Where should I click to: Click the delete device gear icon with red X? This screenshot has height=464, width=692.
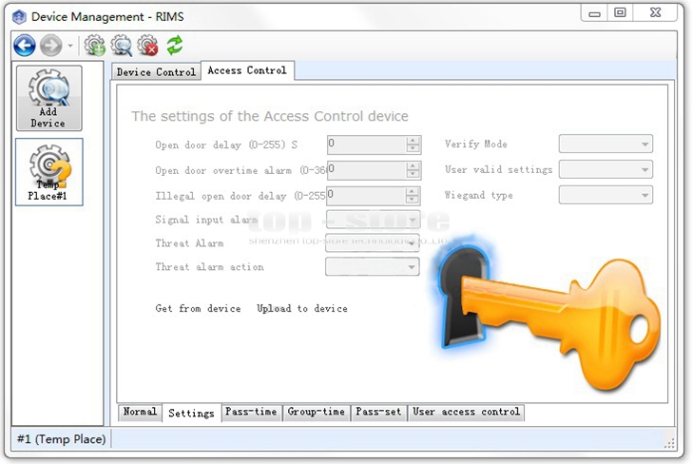pos(147,45)
